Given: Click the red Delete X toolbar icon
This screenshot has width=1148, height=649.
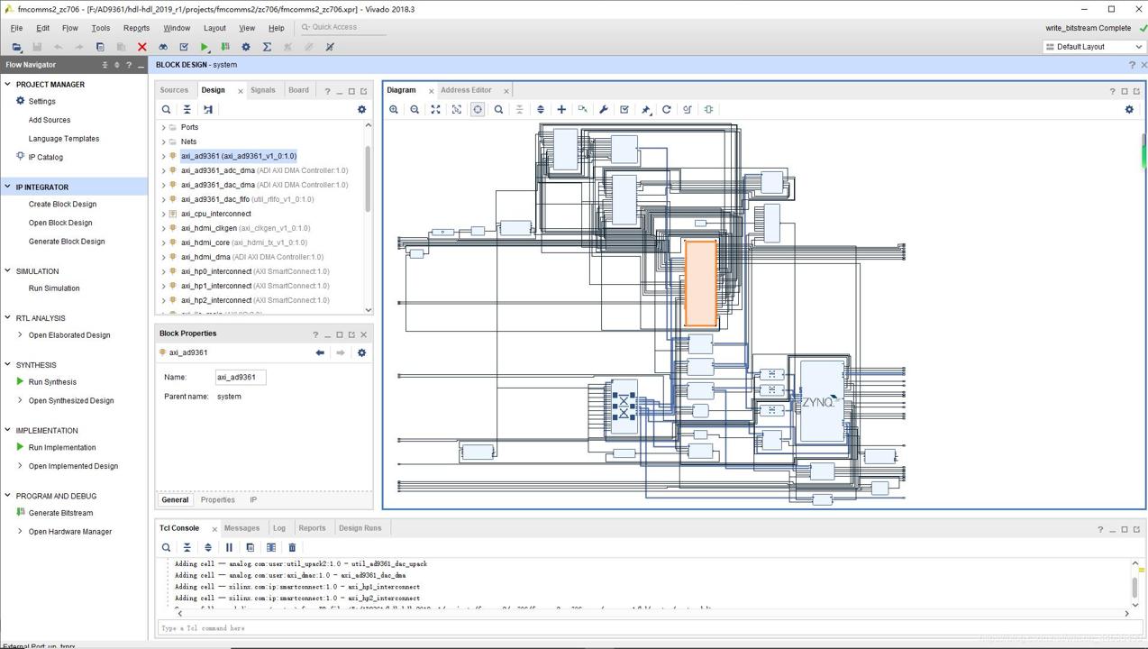Looking at the screenshot, I should (x=142, y=47).
